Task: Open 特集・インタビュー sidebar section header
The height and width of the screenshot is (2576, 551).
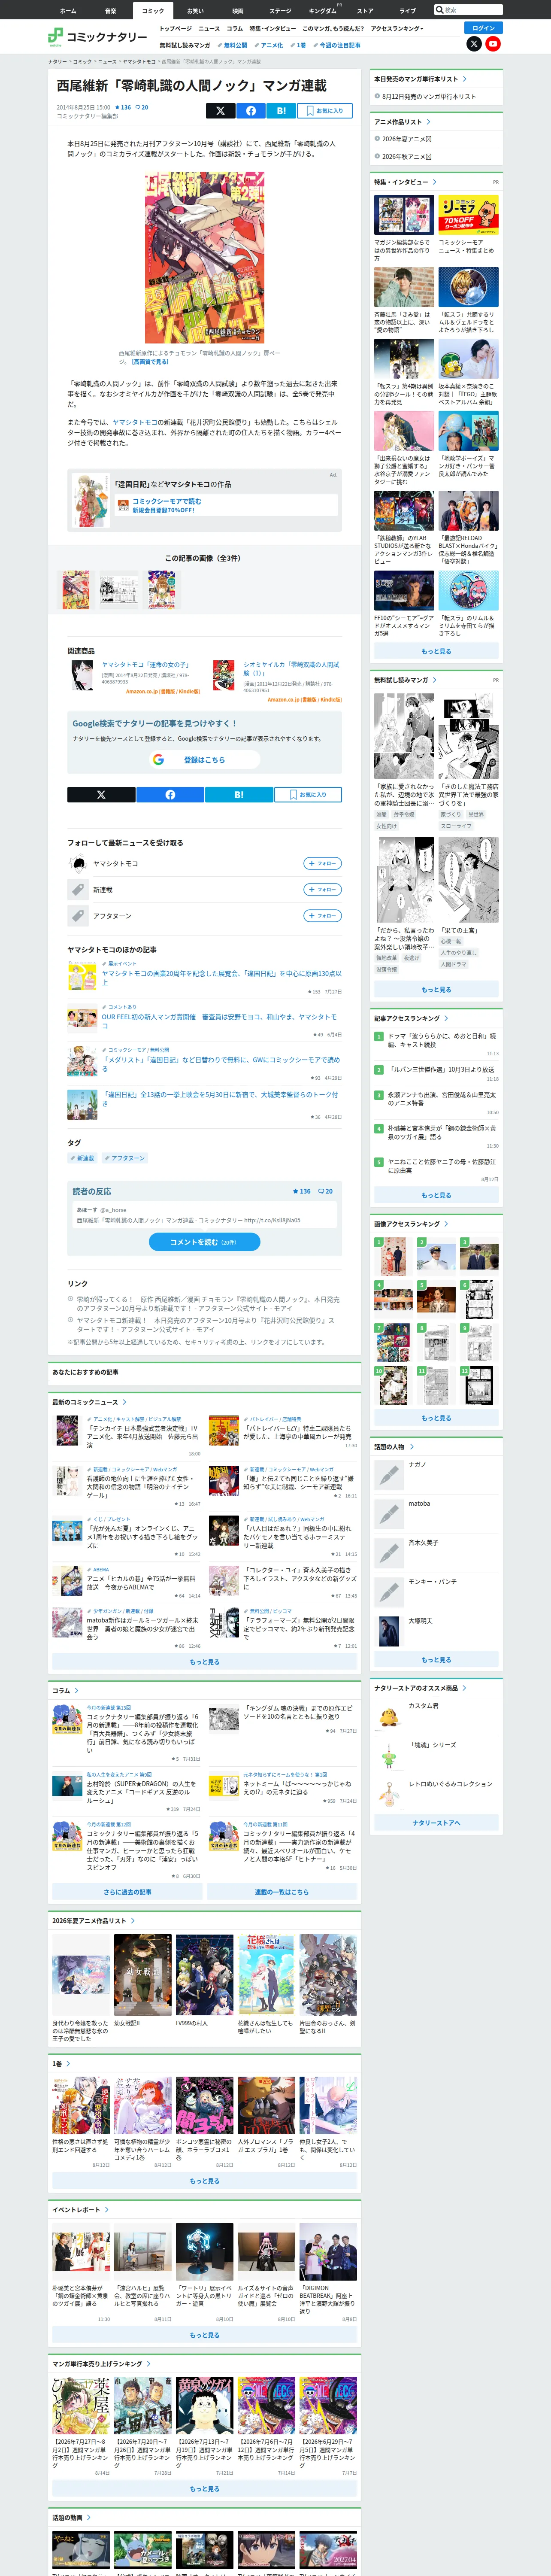Action: point(405,182)
